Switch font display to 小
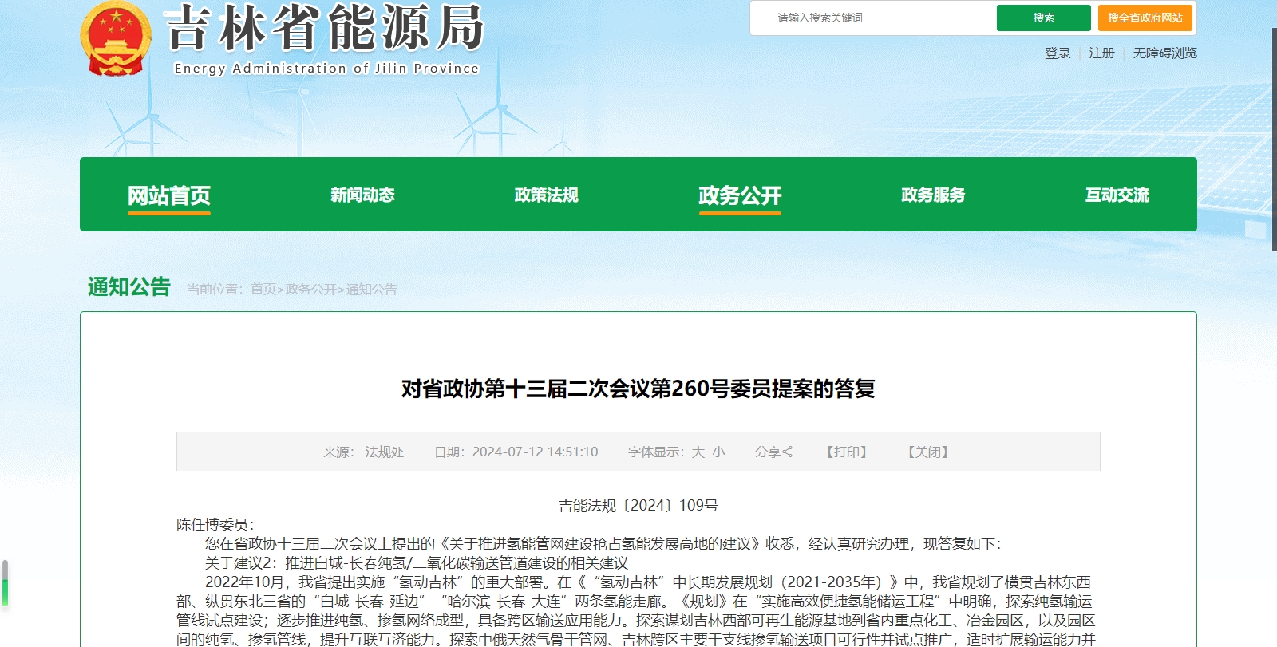This screenshot has width=1277, height=647. point(718,452)
